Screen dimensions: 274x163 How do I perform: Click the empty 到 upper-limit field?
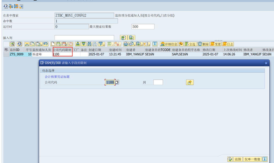tap(158, 82)
